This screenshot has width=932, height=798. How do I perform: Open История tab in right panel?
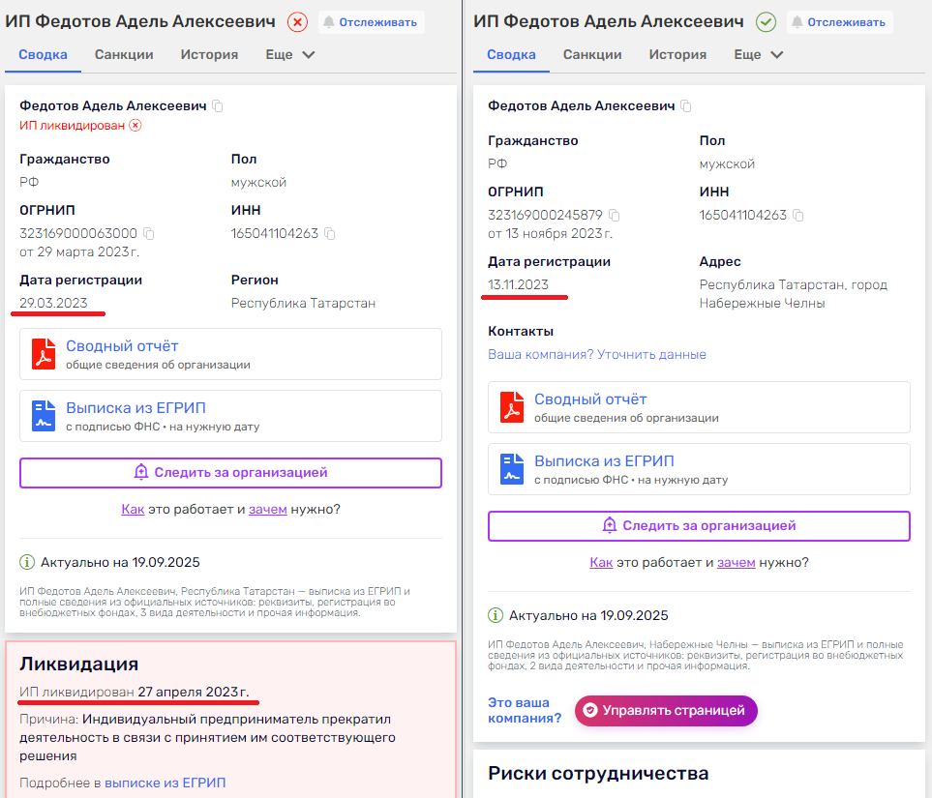click(677, 55)
